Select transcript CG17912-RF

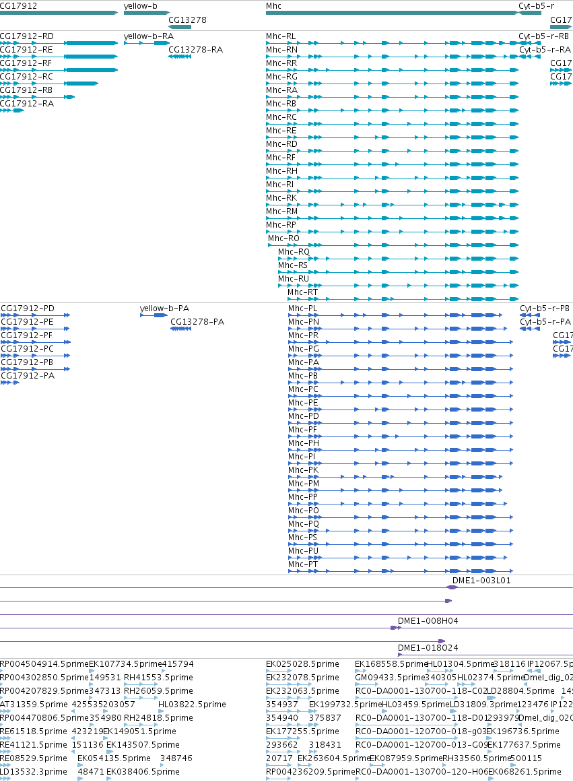(x=26, y=63)
